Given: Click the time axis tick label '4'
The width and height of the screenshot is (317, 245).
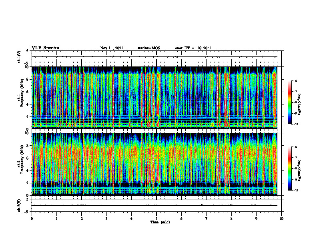Looking at the screenshot, I should [132, 219].
